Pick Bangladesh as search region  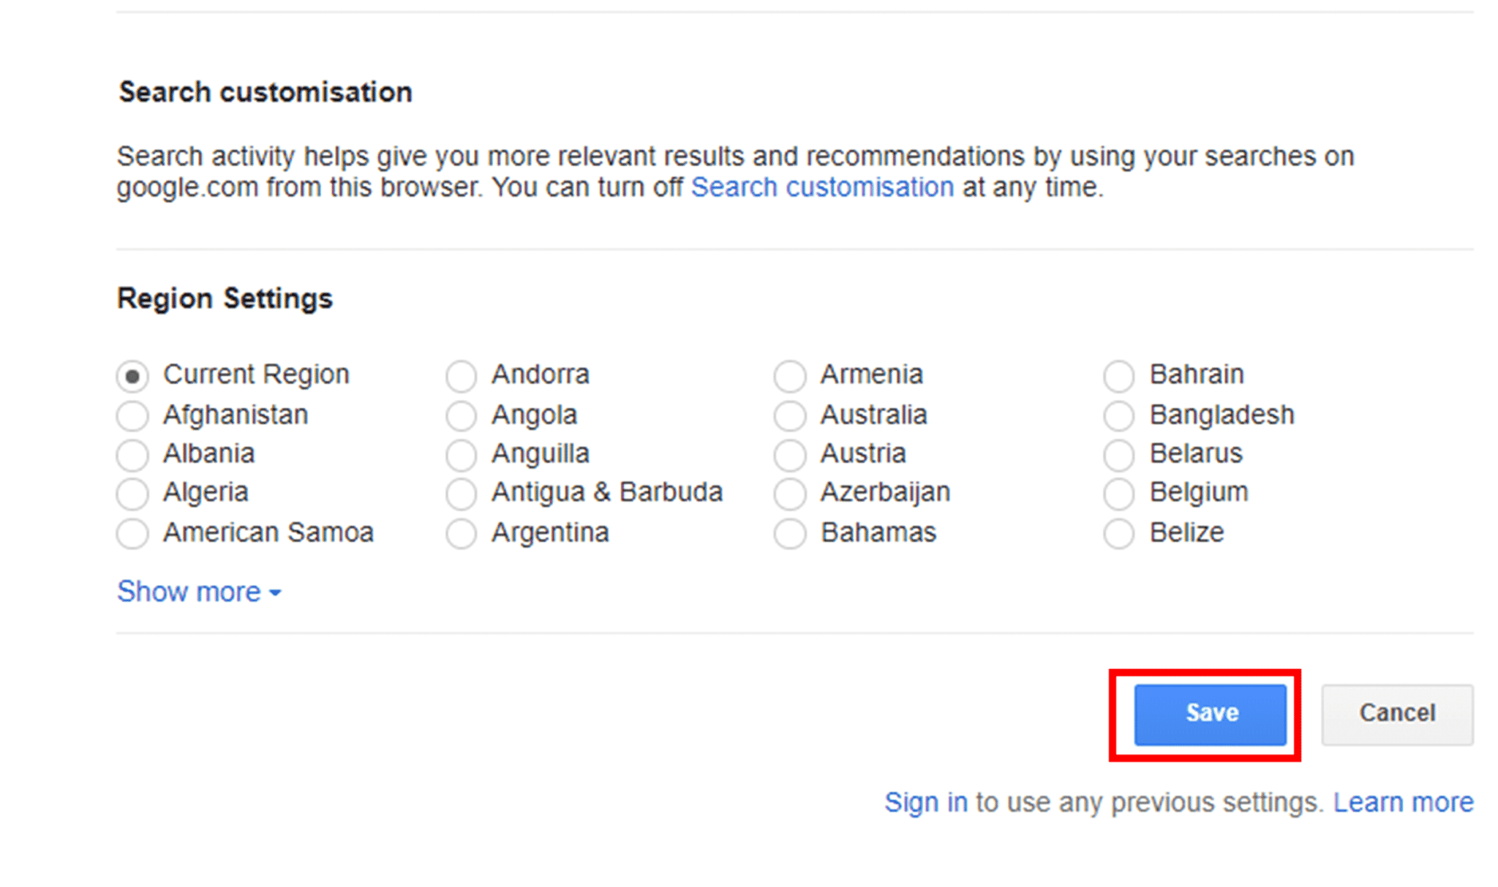pos(1119,415)
